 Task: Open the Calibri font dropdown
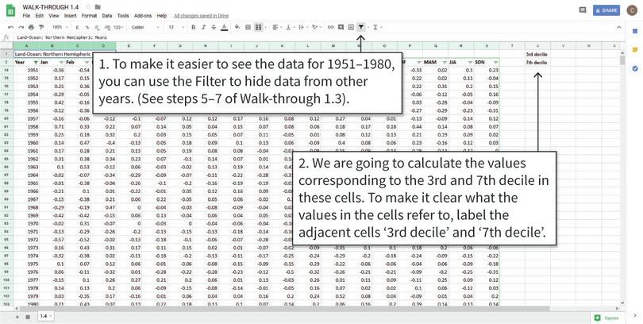(145, 27)
